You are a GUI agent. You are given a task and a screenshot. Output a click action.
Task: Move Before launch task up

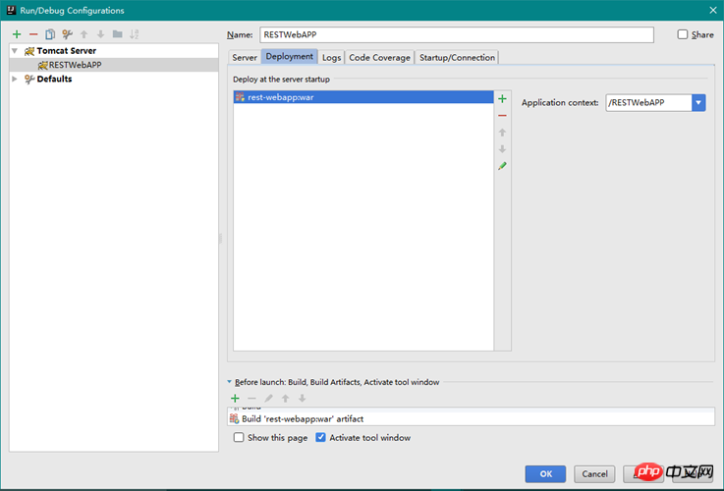coord(285,399)
